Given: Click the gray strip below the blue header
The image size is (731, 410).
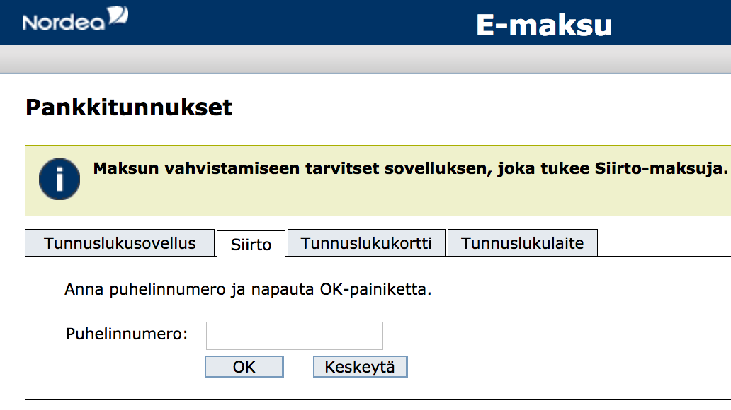Looking at the screenshot, I should [365, 59].
